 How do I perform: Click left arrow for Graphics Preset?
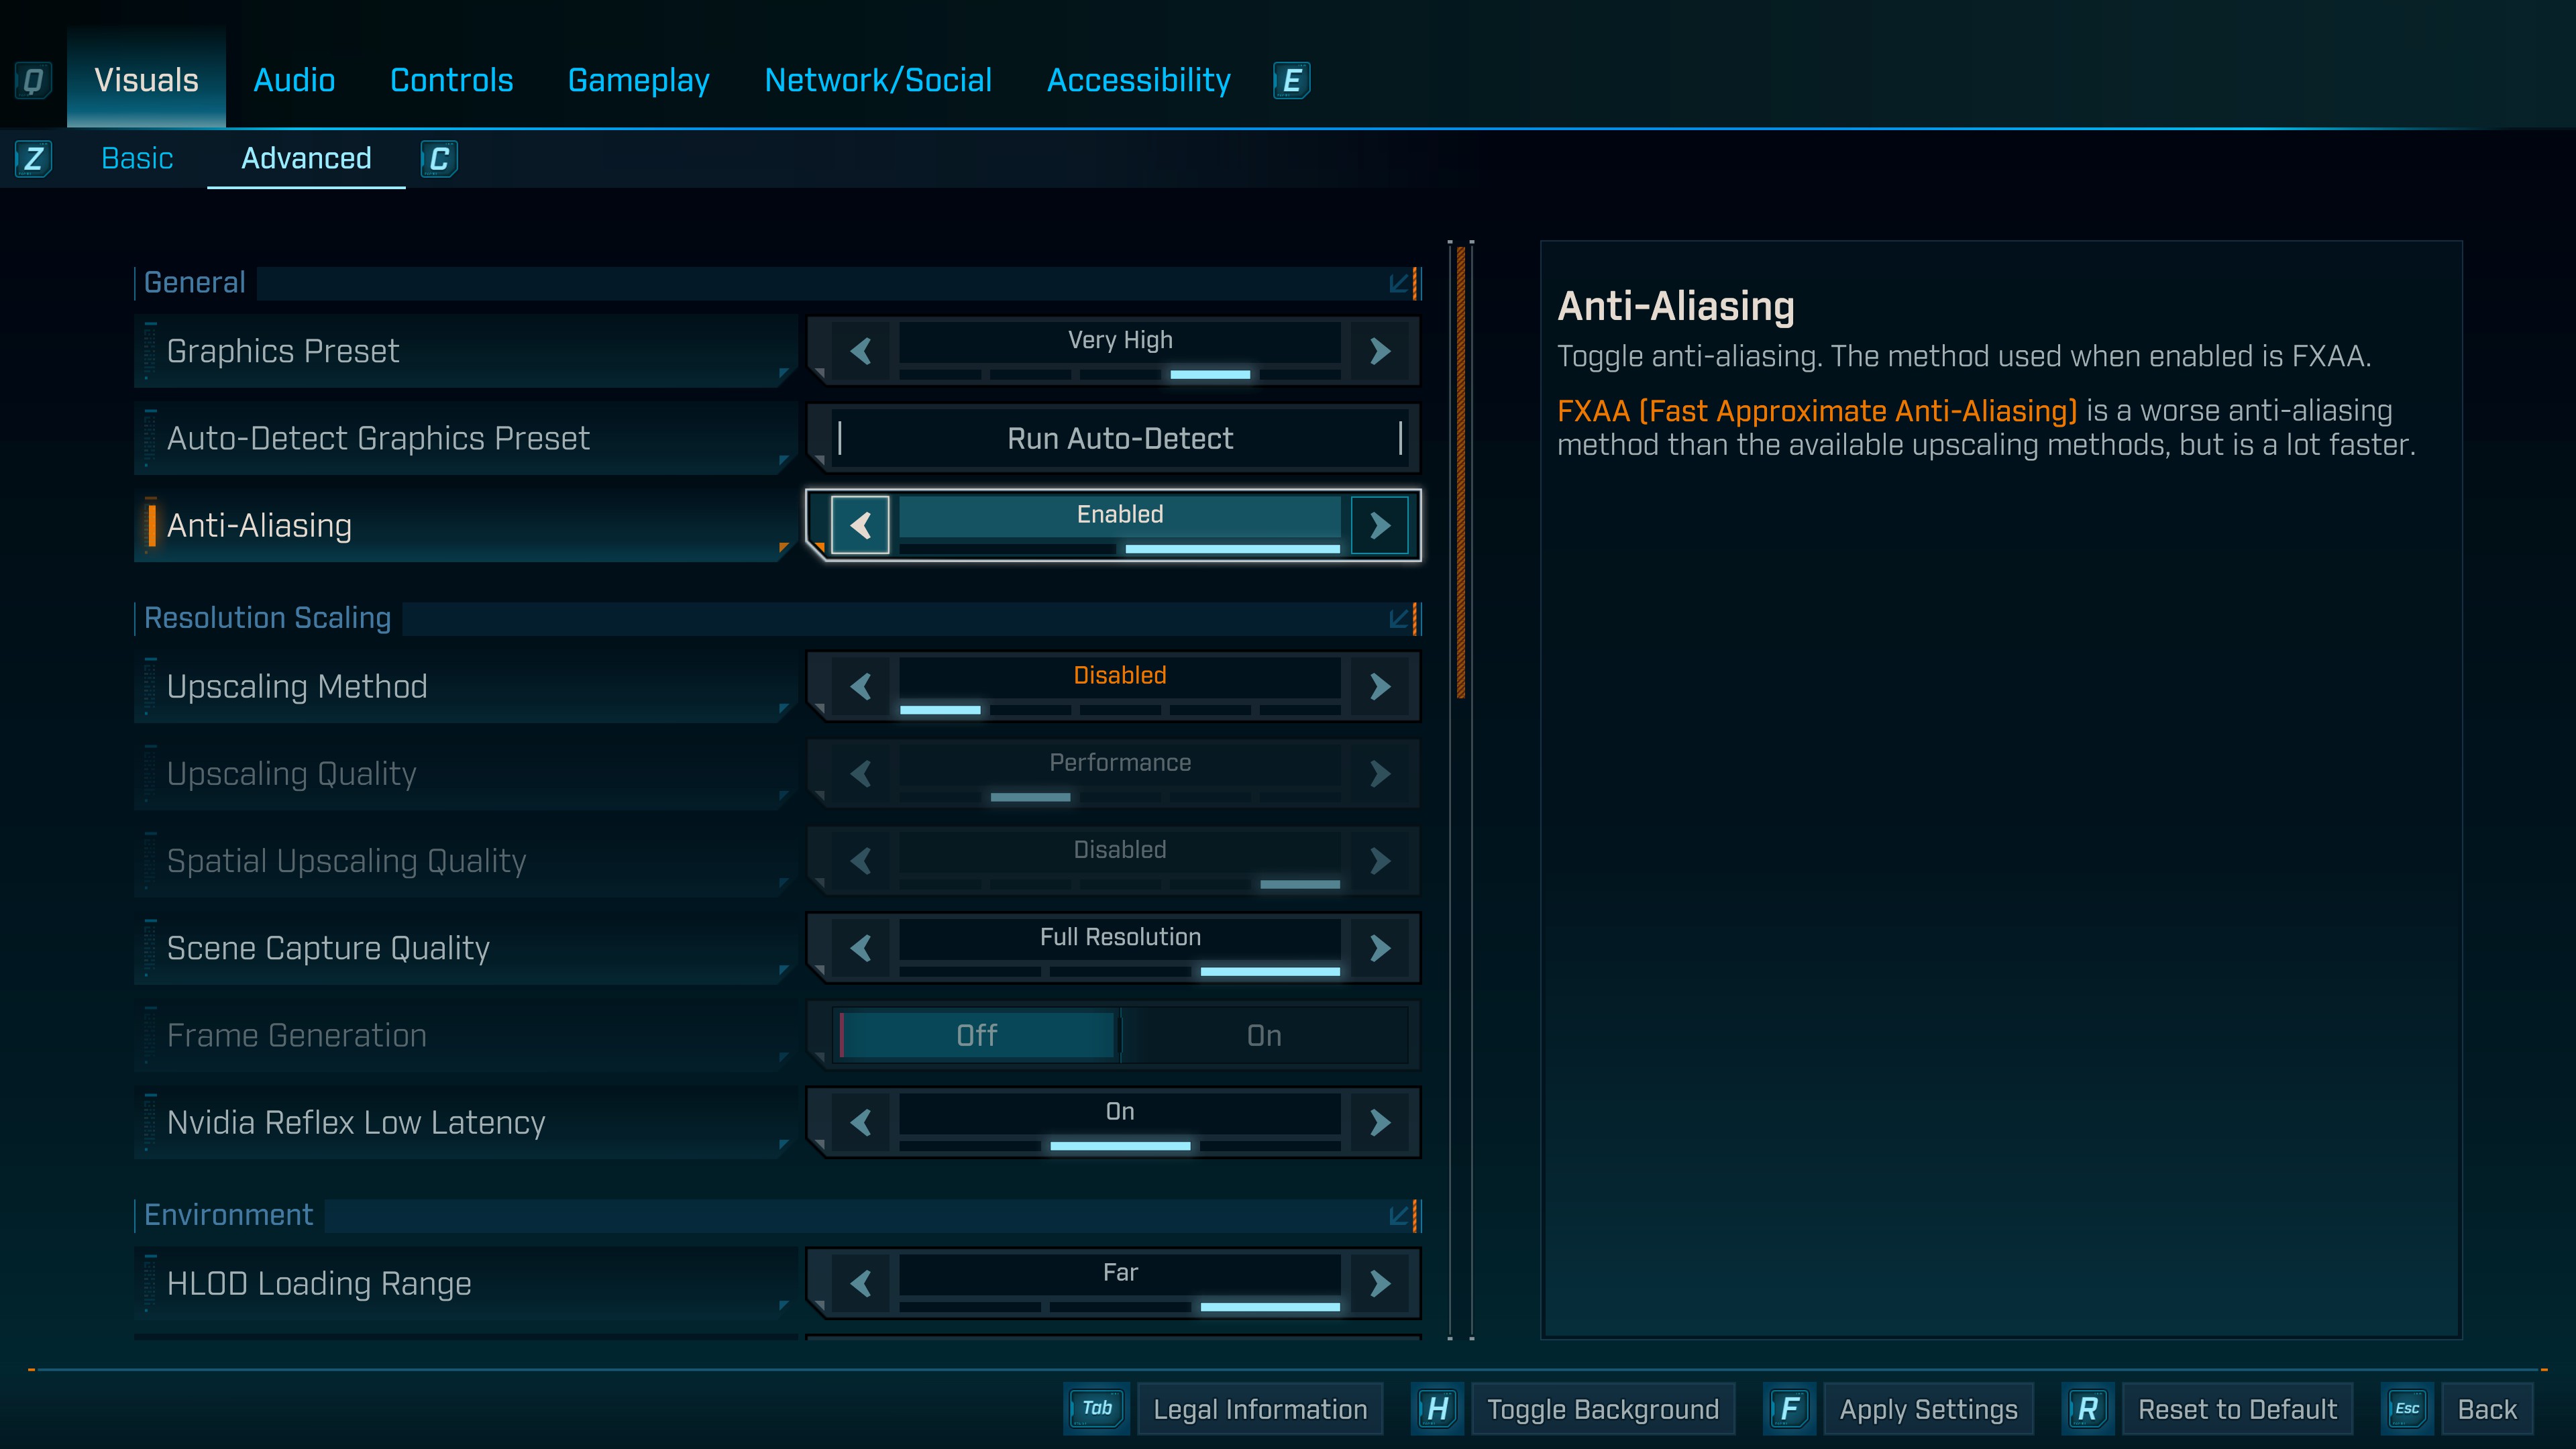(x=860, y=351)
